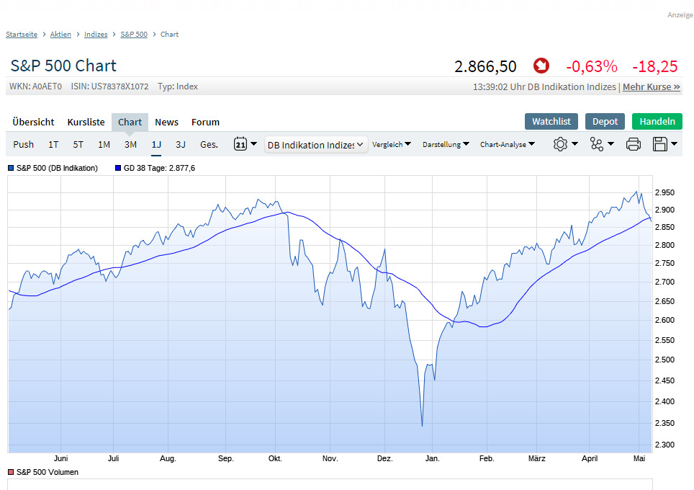Click the red down-arrow trend icon

(x=541, y=66)
